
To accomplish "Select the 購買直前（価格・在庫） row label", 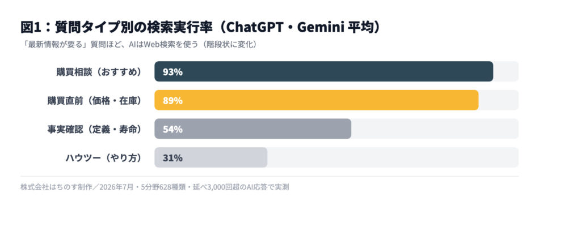I will click(x=94, y=100).
